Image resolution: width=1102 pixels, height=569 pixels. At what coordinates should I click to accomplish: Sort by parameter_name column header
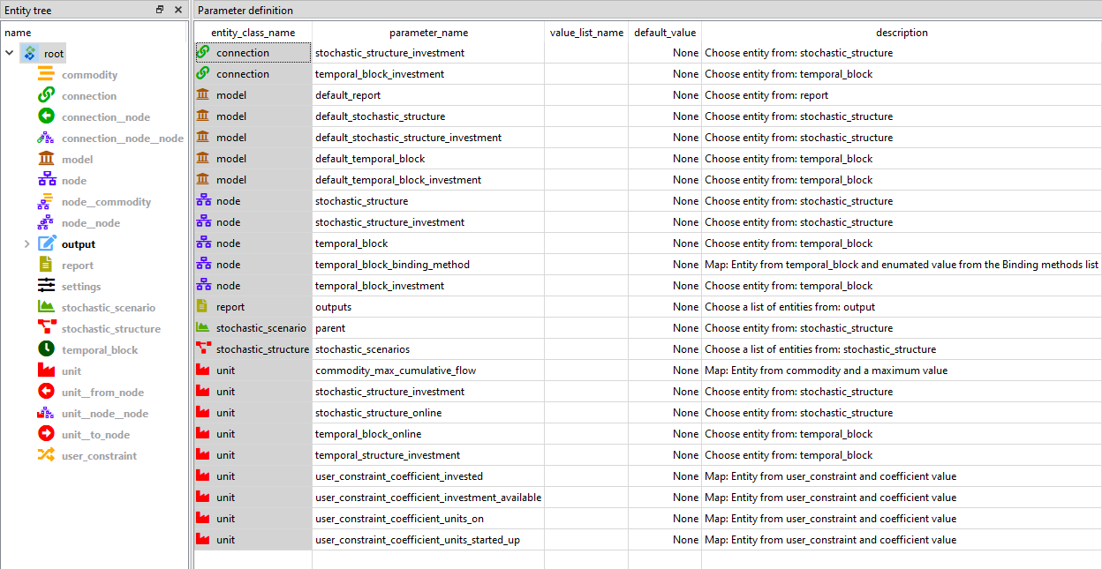click(428, 33)
